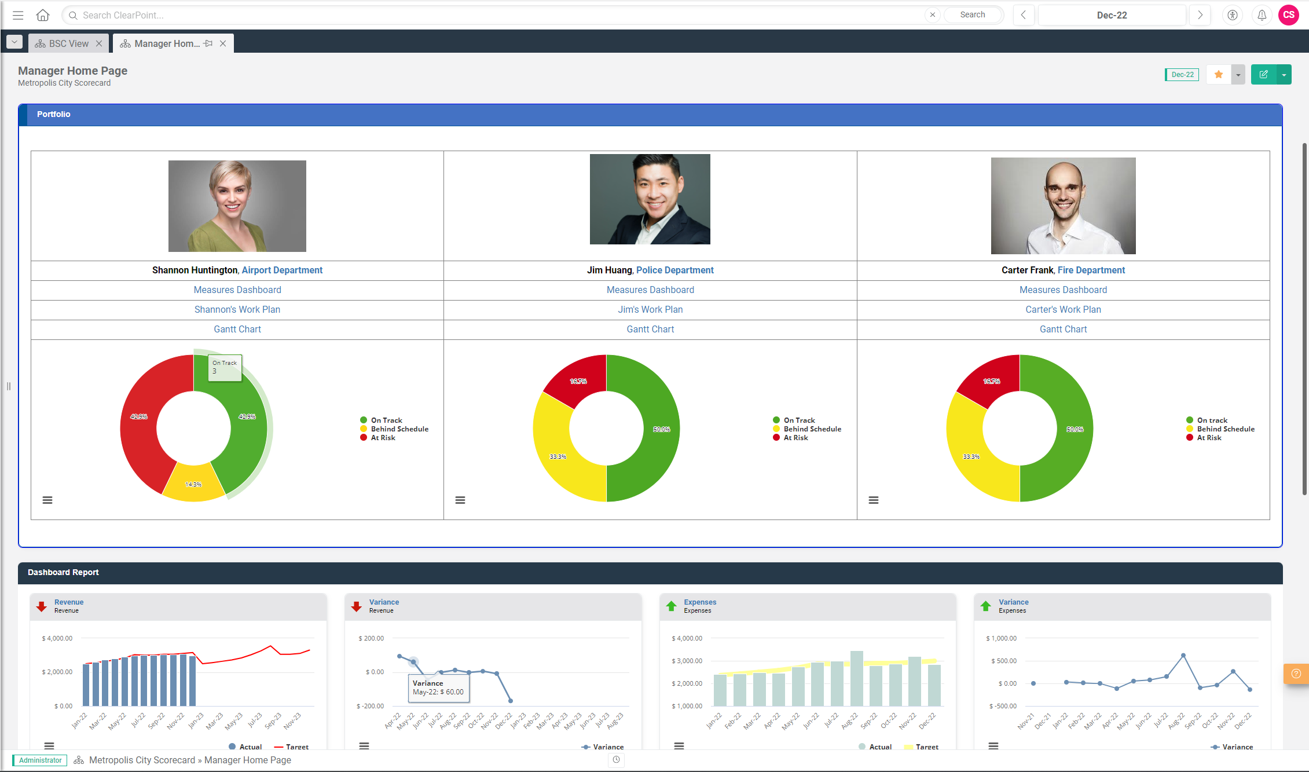Toggle the On Track legend for Jim's chart
Viewport: 1309px width, 772px height.
[798, 420]
